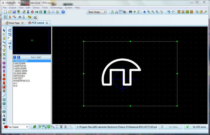Select the 2D Graphics Symbol tool
210x135 pixels.
pos(4,120)
